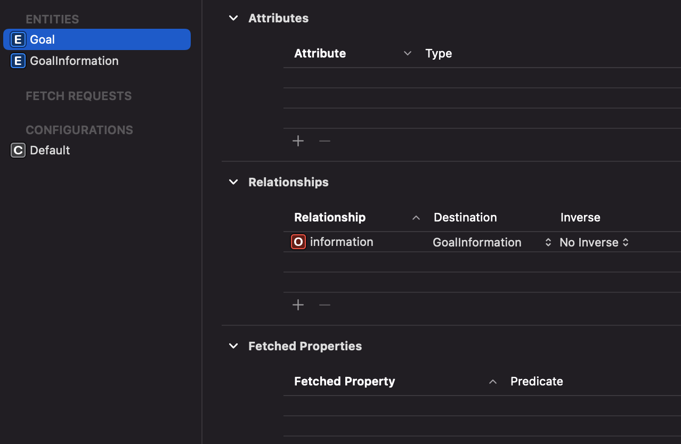Collapse the Fetched Properties section
Image resolution: width=681 pixels, height=444 pixels.
(x=233, y=346)
